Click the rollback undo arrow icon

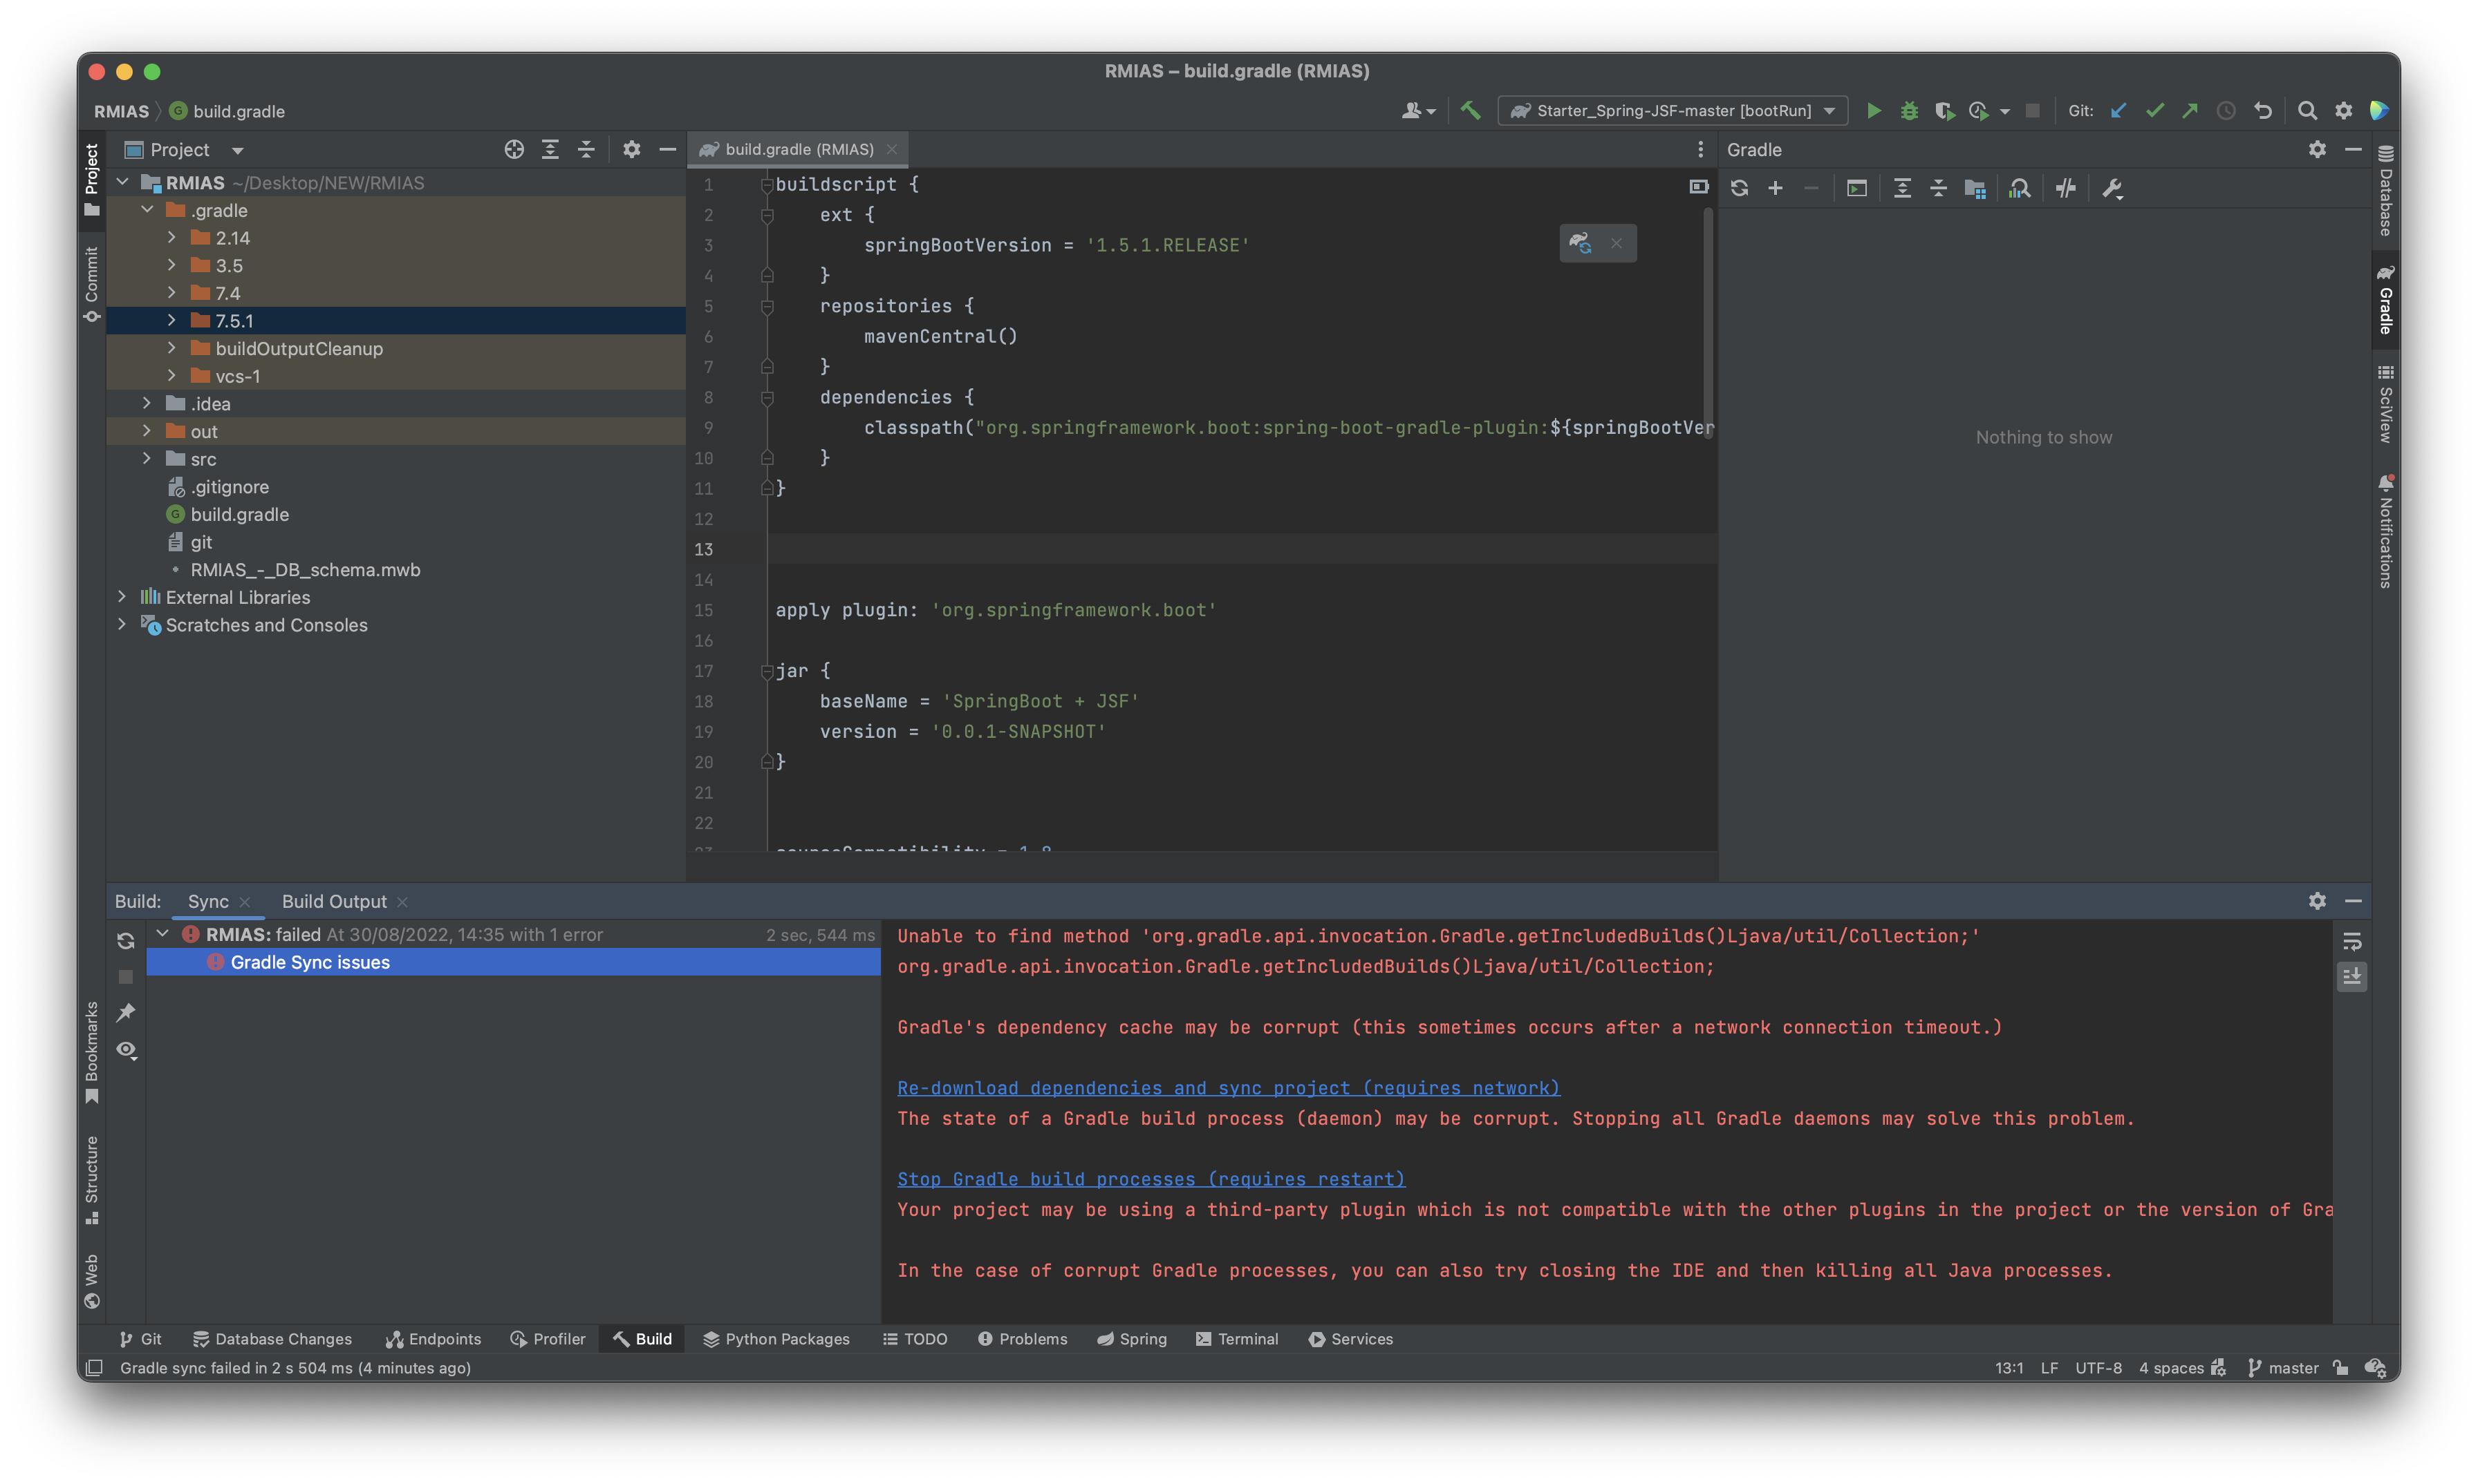[2263, 111]
